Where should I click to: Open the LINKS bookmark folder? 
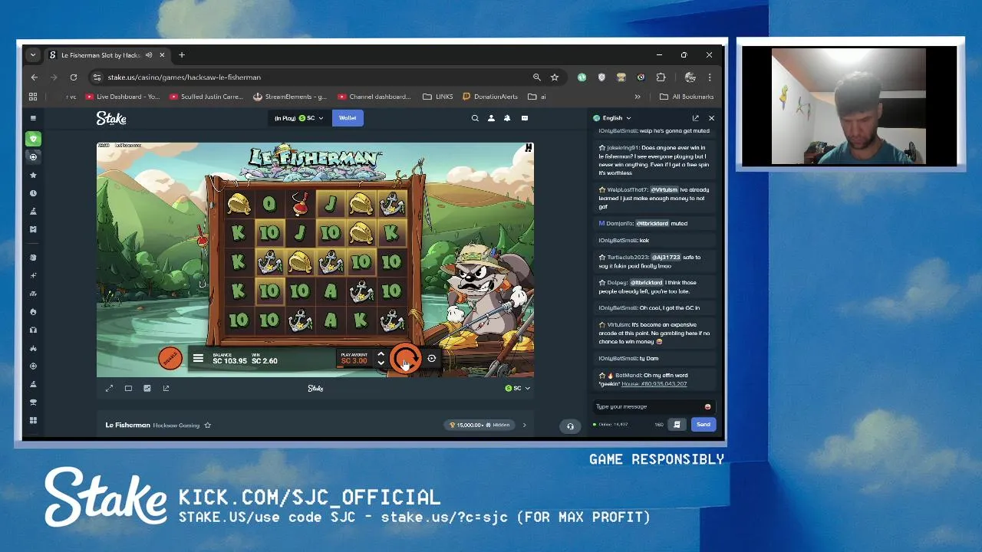point(438,97)
